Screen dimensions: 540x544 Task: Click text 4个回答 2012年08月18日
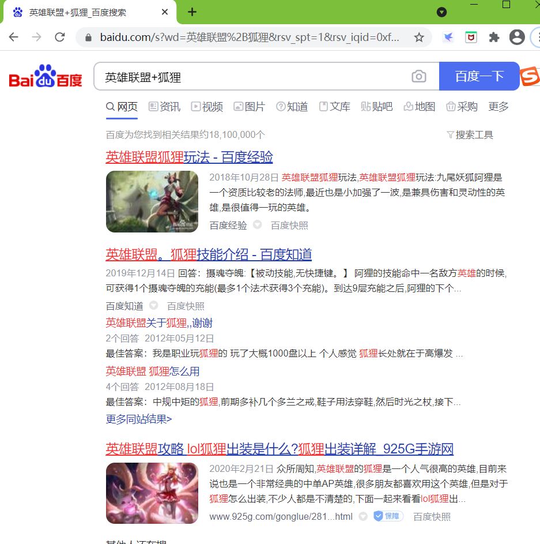pyautogui.click(x=160, y=387)
